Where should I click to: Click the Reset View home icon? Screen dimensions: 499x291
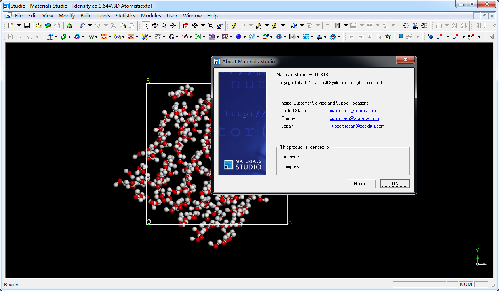point(185,26)
